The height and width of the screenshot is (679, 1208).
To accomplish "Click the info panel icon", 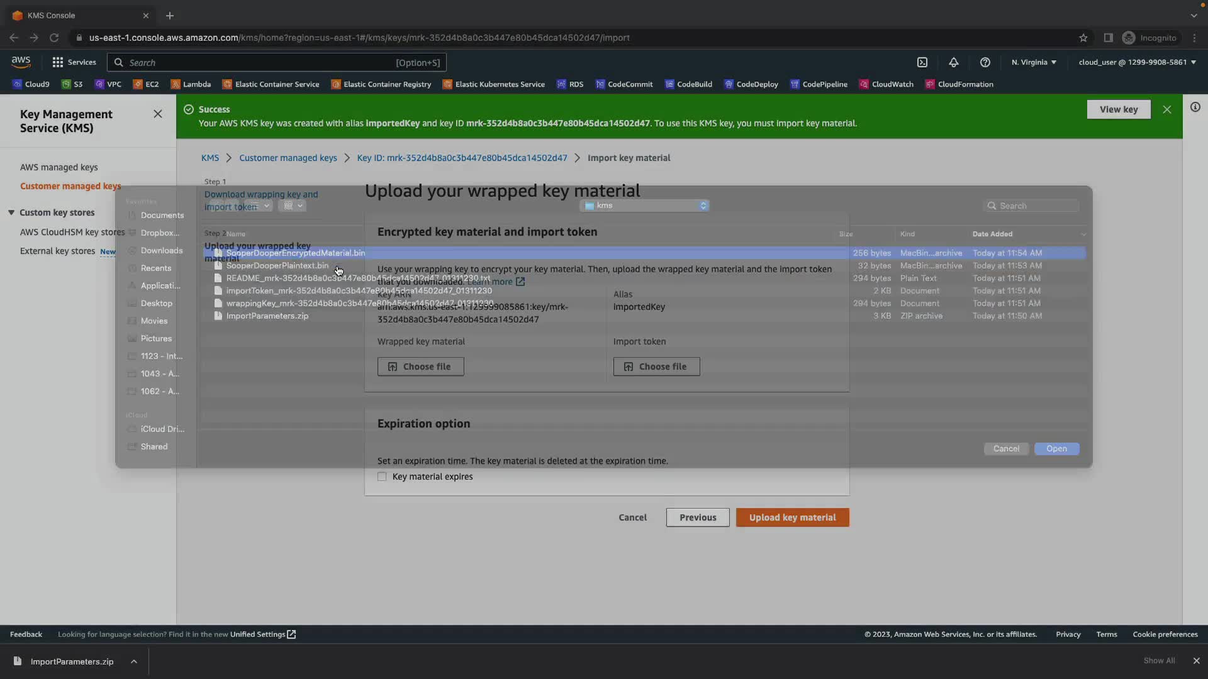I will 1195,107.
